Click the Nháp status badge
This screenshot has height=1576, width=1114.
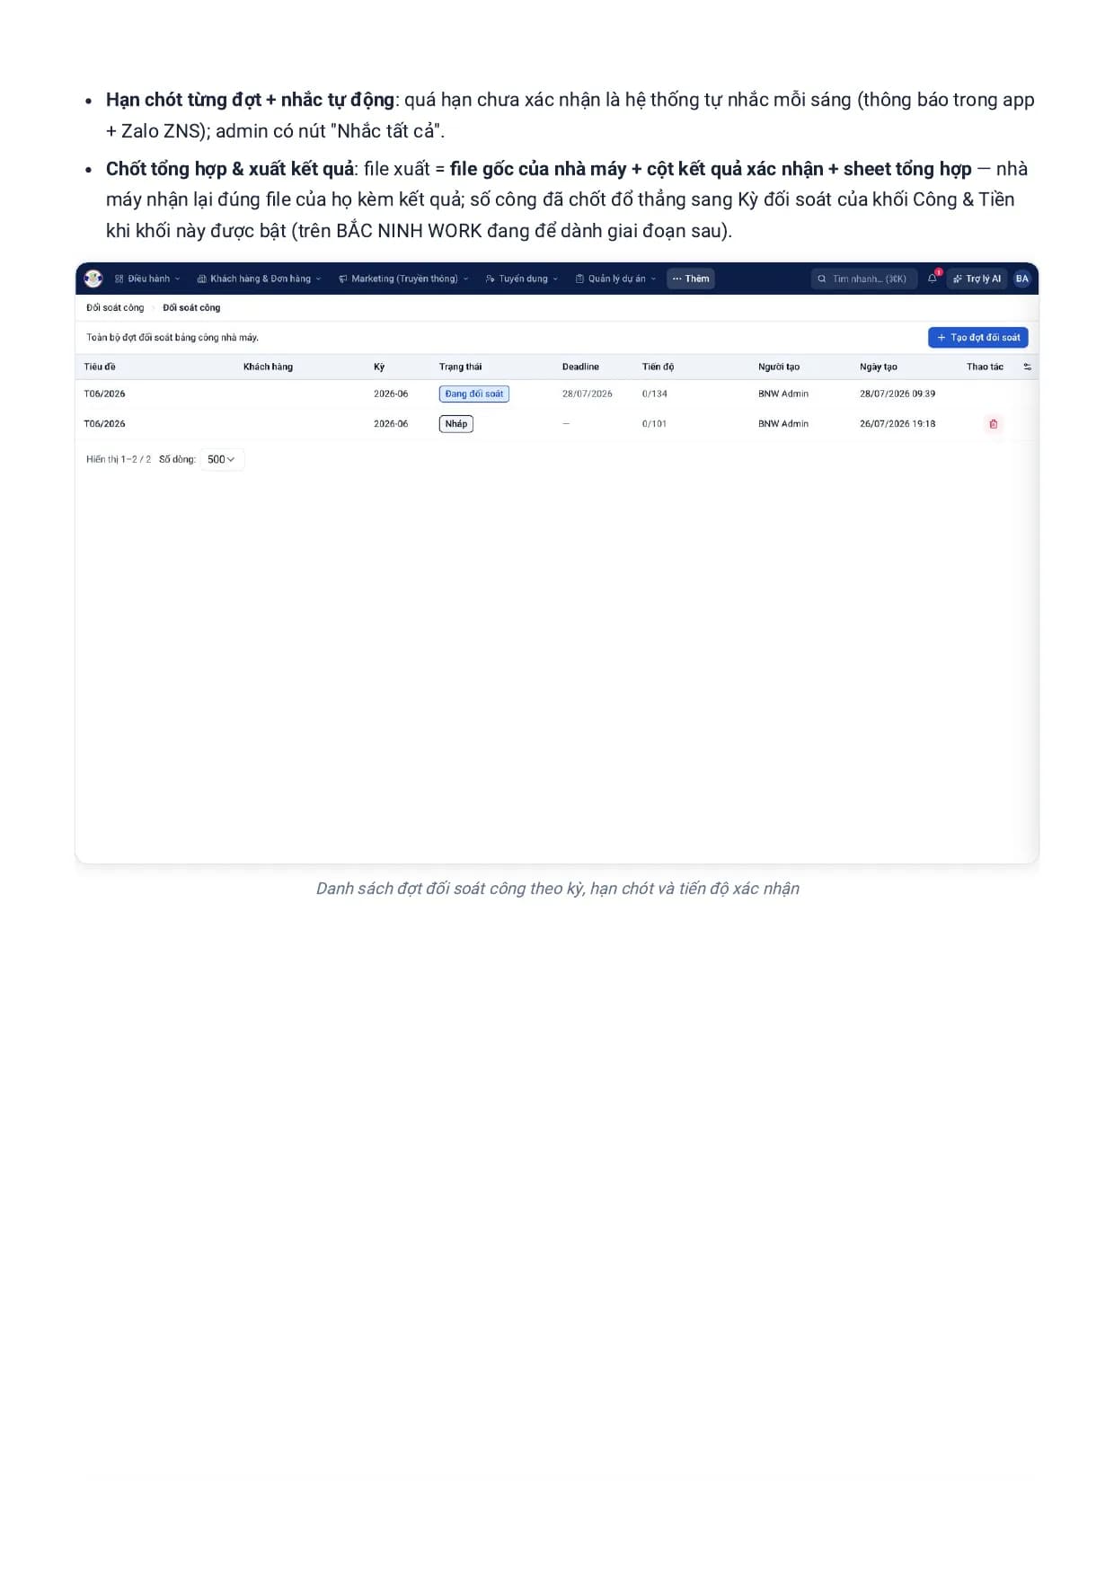click(x=456, y=424)
